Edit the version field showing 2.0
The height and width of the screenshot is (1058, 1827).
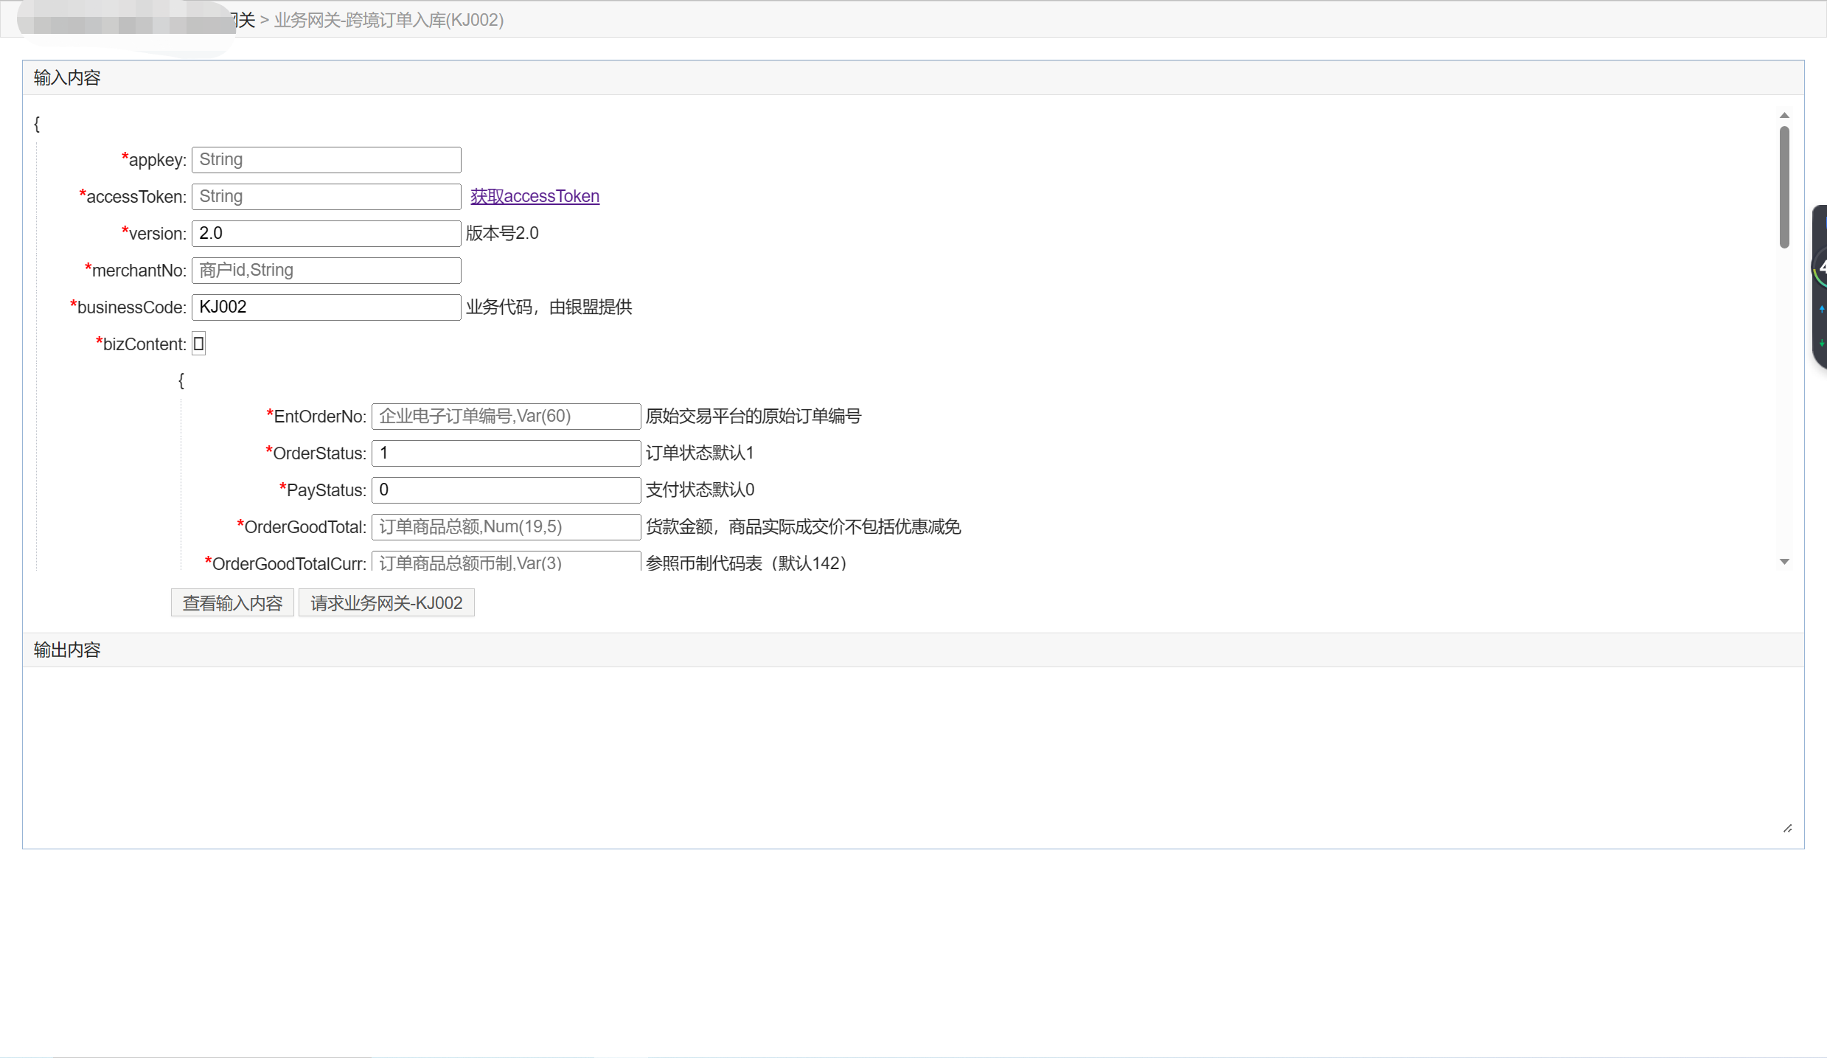[x=326, y=234]
